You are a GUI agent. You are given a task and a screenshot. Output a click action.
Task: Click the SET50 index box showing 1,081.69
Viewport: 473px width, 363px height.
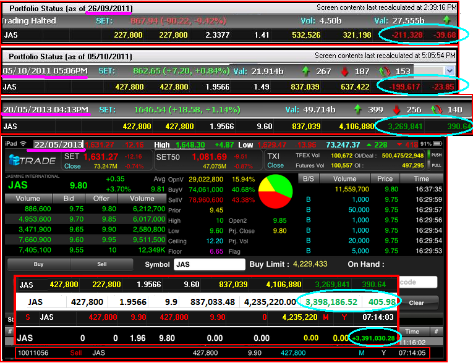coord(208,161)
